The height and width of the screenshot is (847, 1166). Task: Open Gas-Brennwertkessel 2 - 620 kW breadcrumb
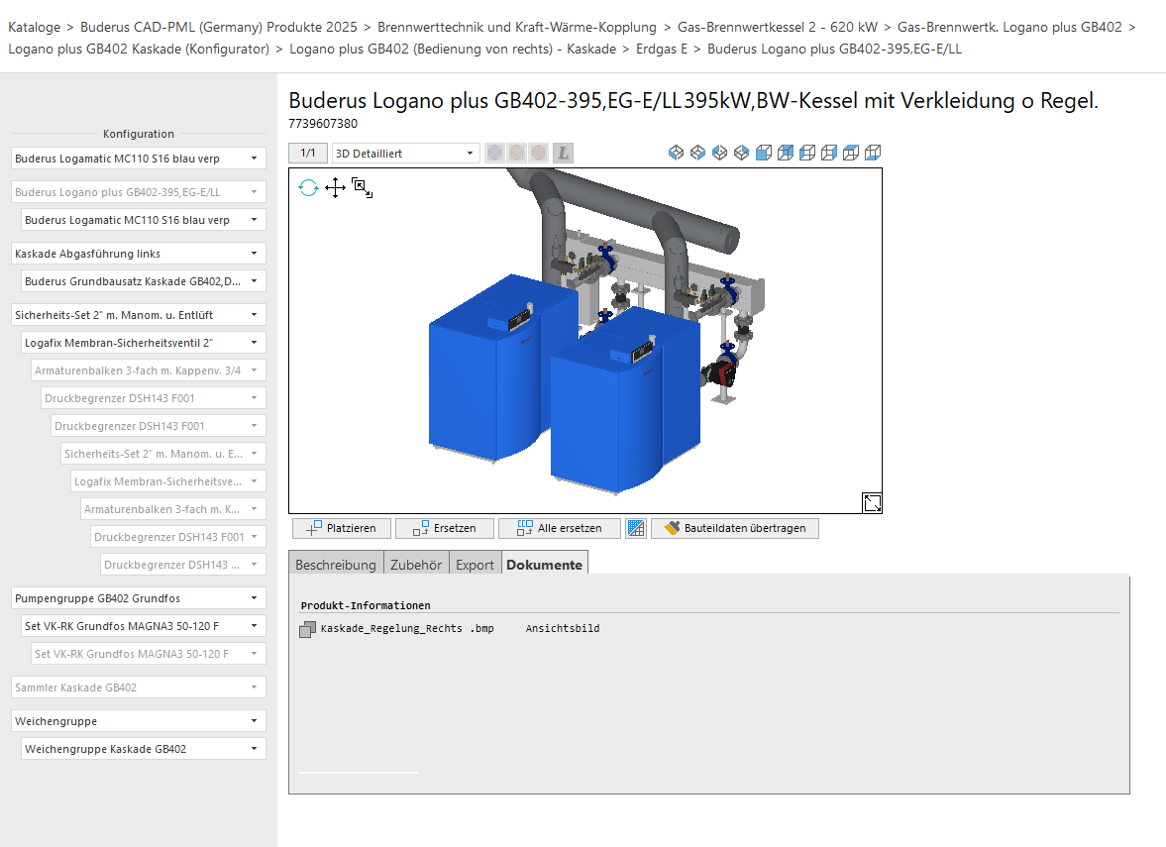click(x=778, y=28)
